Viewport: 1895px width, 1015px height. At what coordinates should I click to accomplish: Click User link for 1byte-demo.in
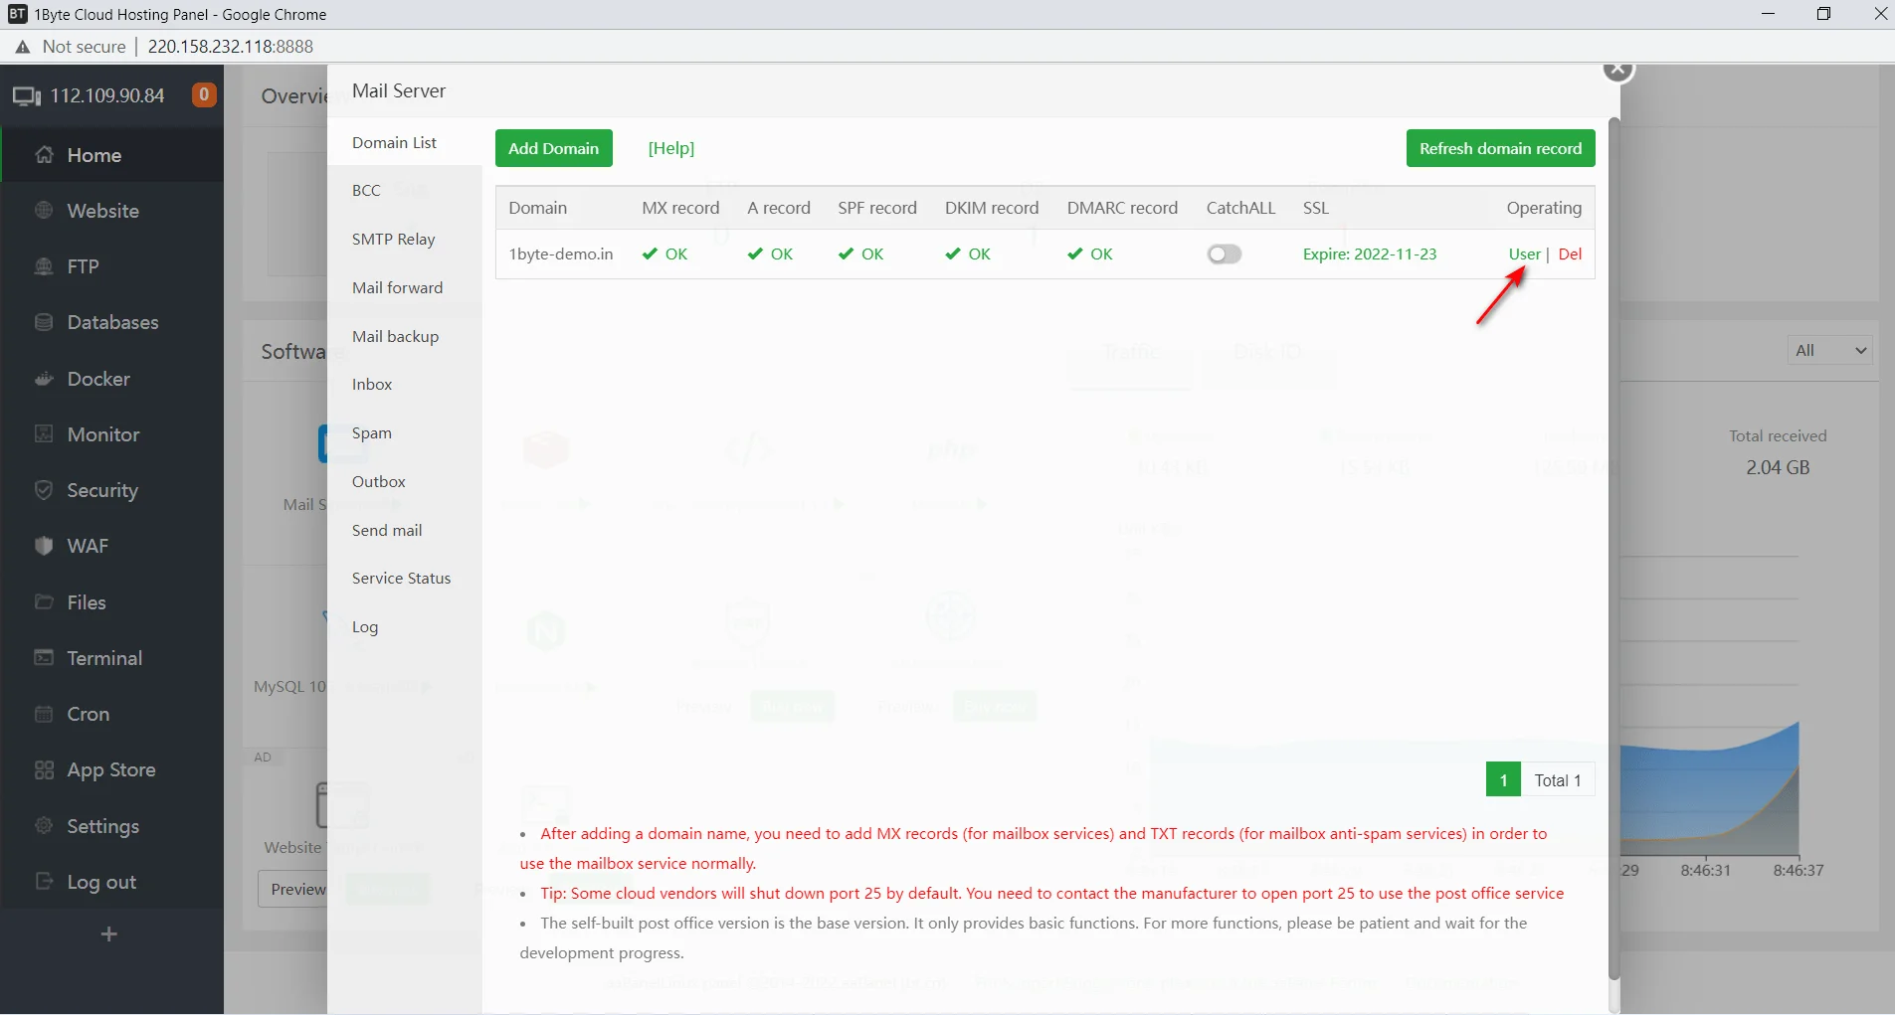click(1524, 254)
